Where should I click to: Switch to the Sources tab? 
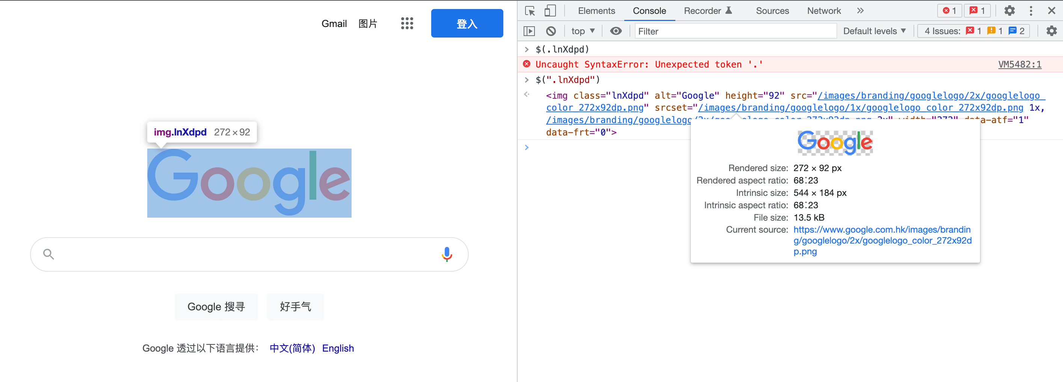click(772, 11)
